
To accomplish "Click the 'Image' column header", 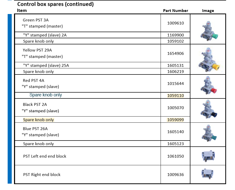I will click(x=208, y=11).
